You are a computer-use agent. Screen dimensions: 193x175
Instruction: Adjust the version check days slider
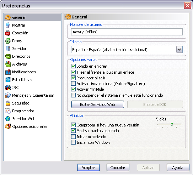[172, 124]
